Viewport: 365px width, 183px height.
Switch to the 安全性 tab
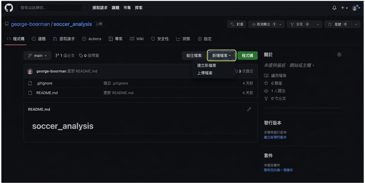pos(160,39)
